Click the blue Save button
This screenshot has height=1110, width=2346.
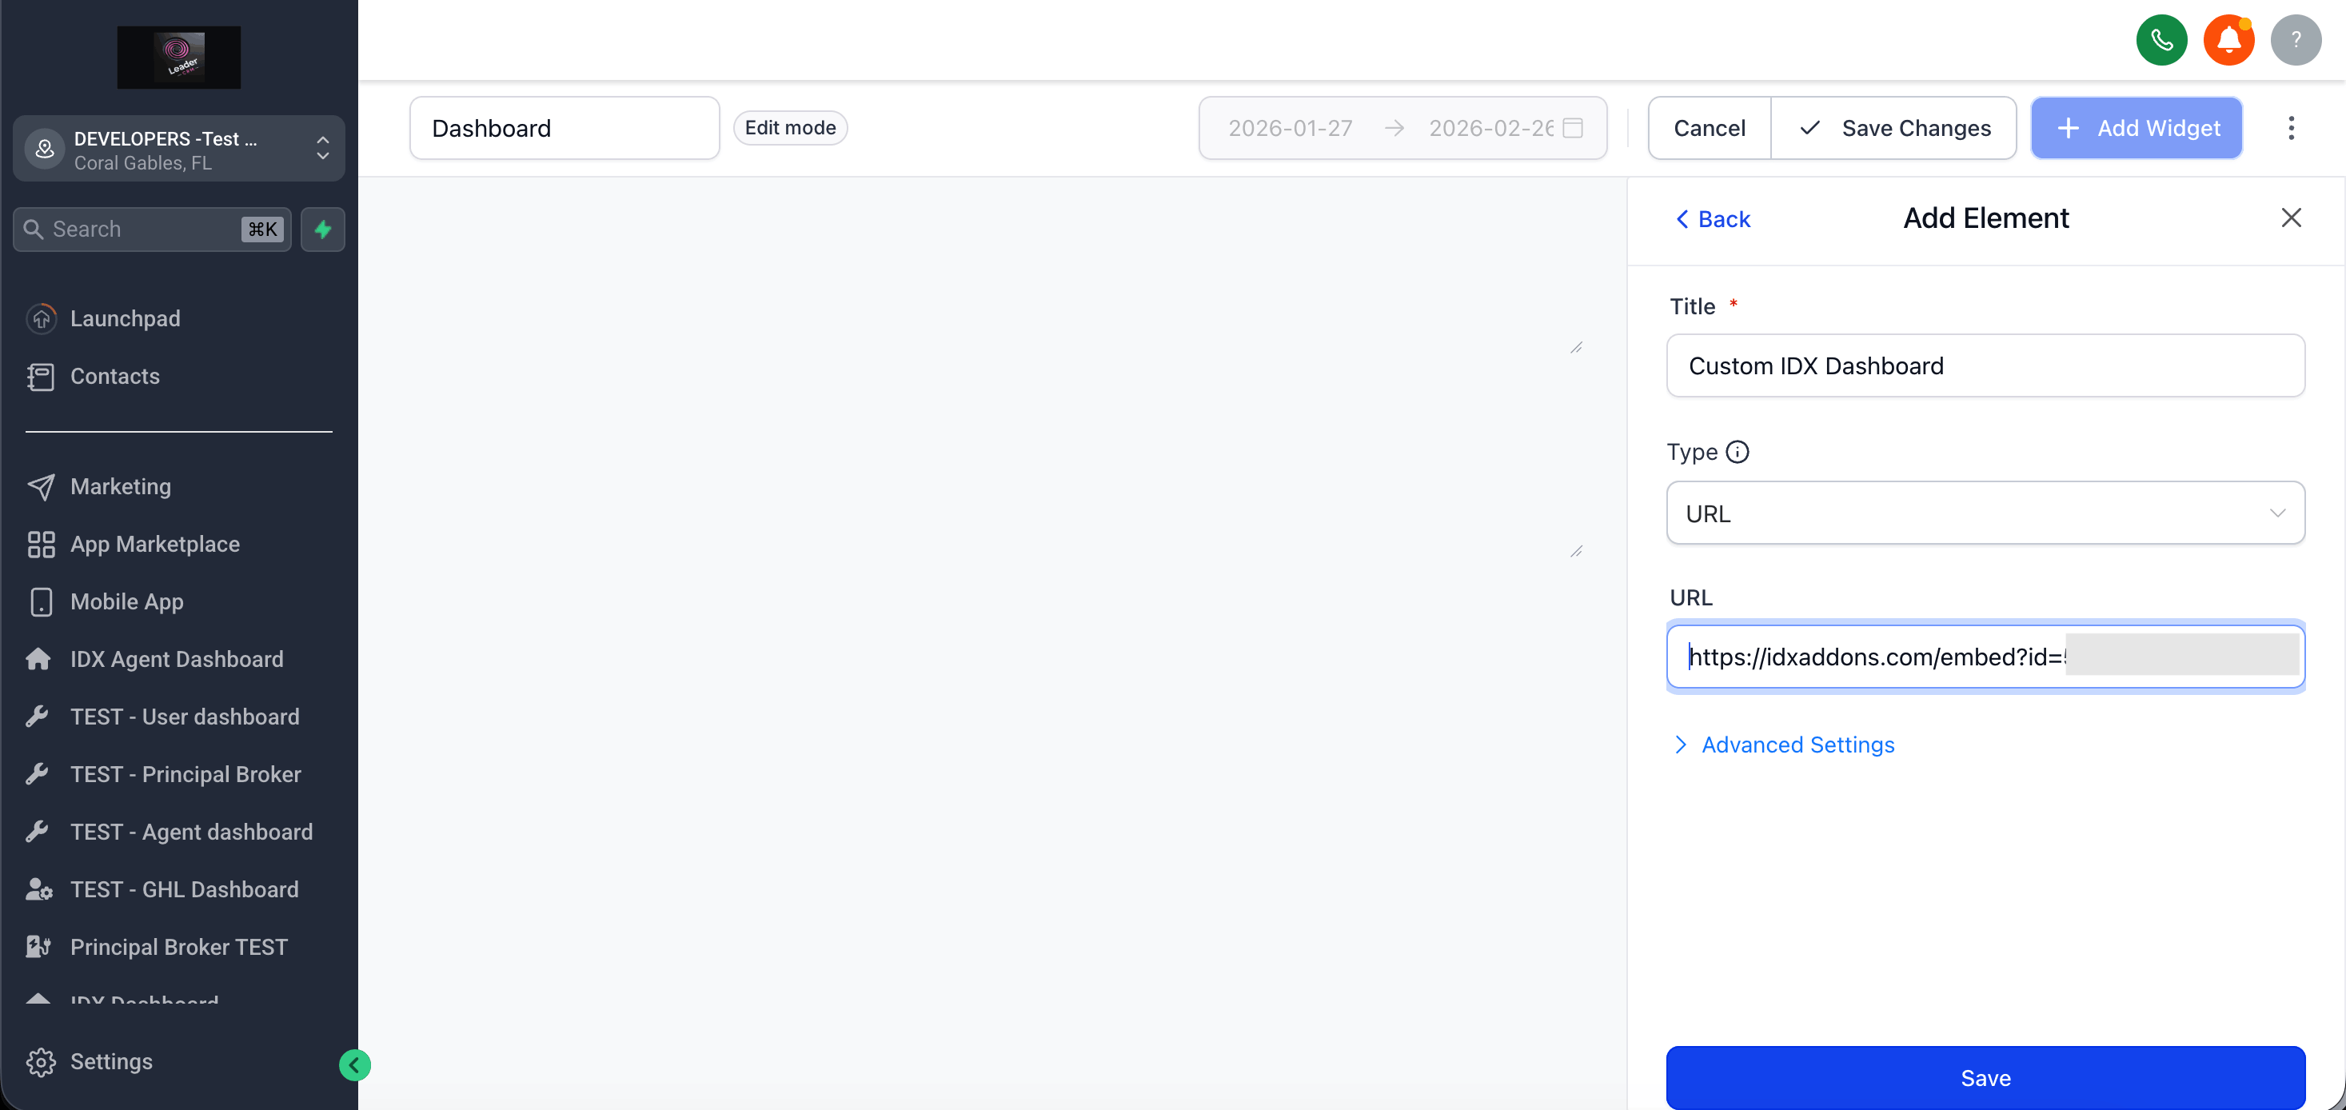point(1985,1077)
